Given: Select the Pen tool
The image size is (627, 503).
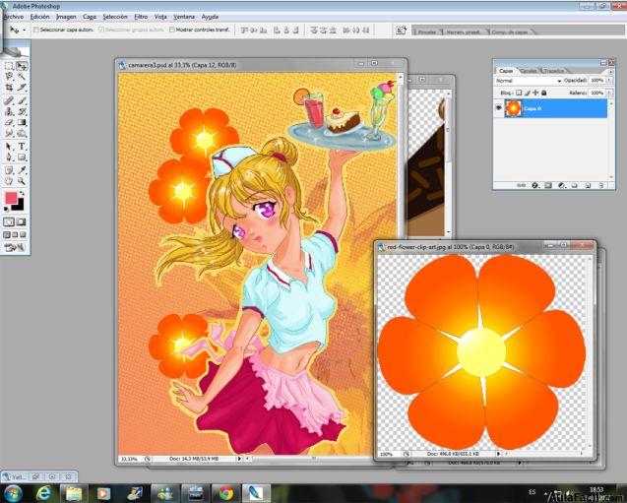Looking at the screenshot, I should [9, 157].
